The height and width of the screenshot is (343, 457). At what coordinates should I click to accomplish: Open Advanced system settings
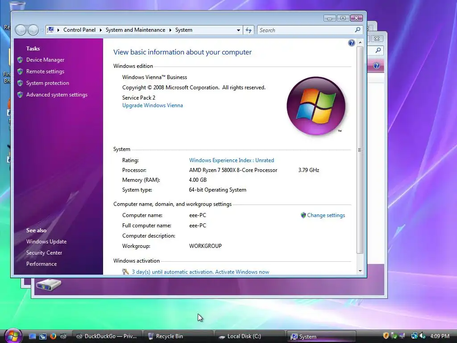[x=57, y=95]
